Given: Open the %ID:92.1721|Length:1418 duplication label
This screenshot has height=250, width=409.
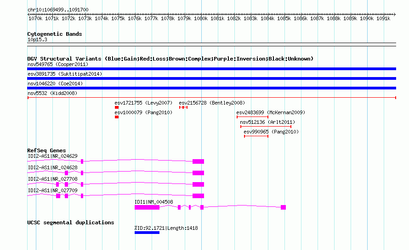Looking at the screenshot, I should click(166, 228).
